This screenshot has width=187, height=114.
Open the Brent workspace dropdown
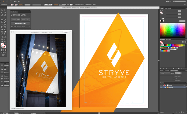click(x=168, y=1)
